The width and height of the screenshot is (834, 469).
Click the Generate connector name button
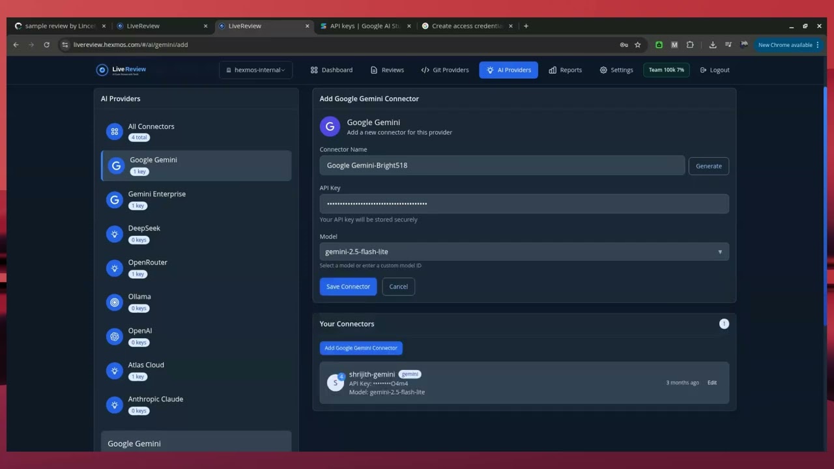click(709, 166)
